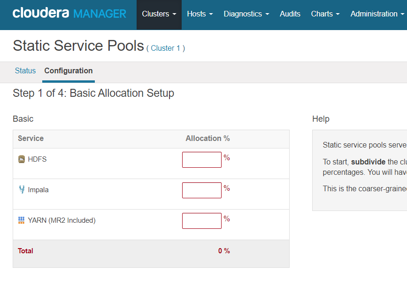Image resolution: width=407 pixels, height=281 pixels.
Task: Click the Impala service icon
Action: [x=23, y=189]
